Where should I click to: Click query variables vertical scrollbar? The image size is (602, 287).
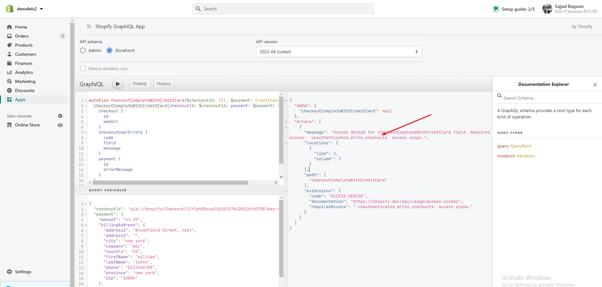point(281,238)
